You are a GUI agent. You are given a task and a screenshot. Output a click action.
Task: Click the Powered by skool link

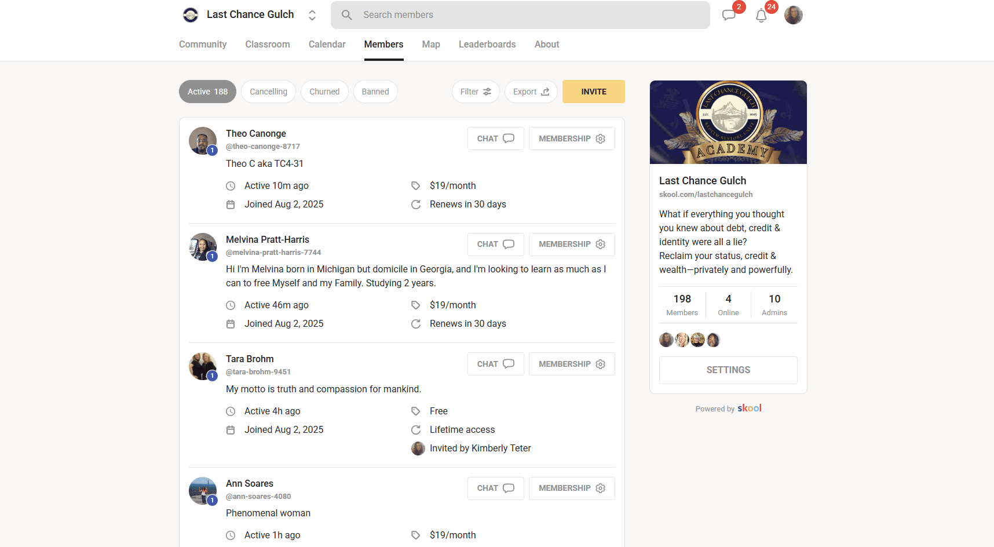(729, 409)
